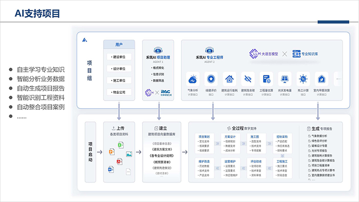Open the blue Word file icon
Image resolution: width=359 pixels, height=202 pixels.
[x=111, y=170]
